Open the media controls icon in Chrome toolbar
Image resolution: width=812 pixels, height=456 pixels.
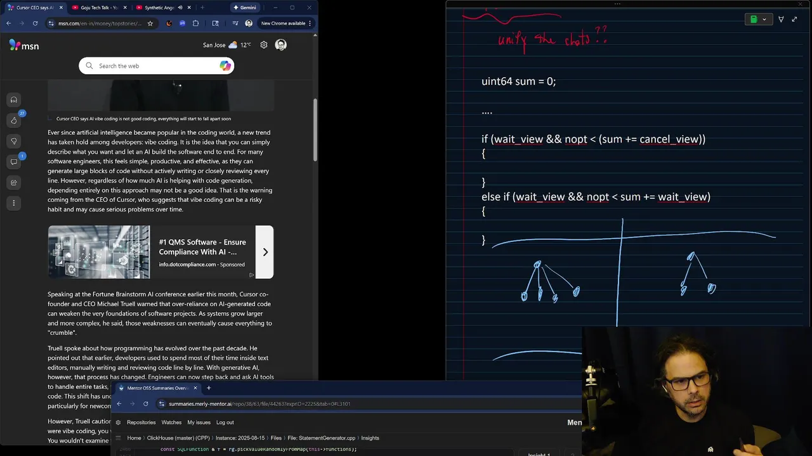(235, 23)
